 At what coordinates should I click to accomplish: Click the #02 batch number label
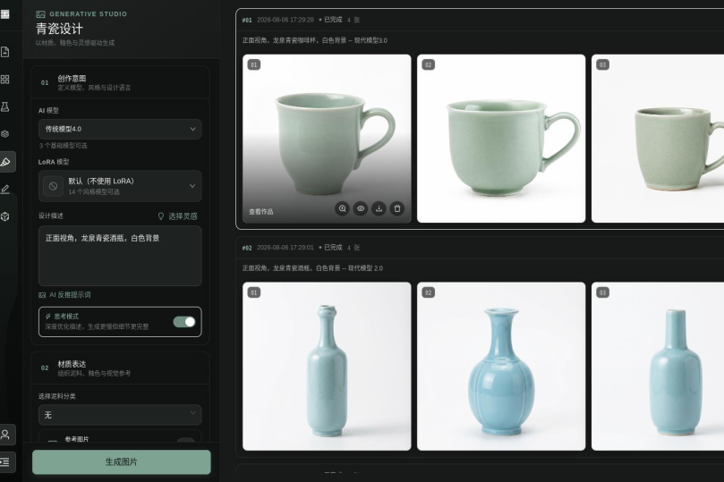pos(247,248)
